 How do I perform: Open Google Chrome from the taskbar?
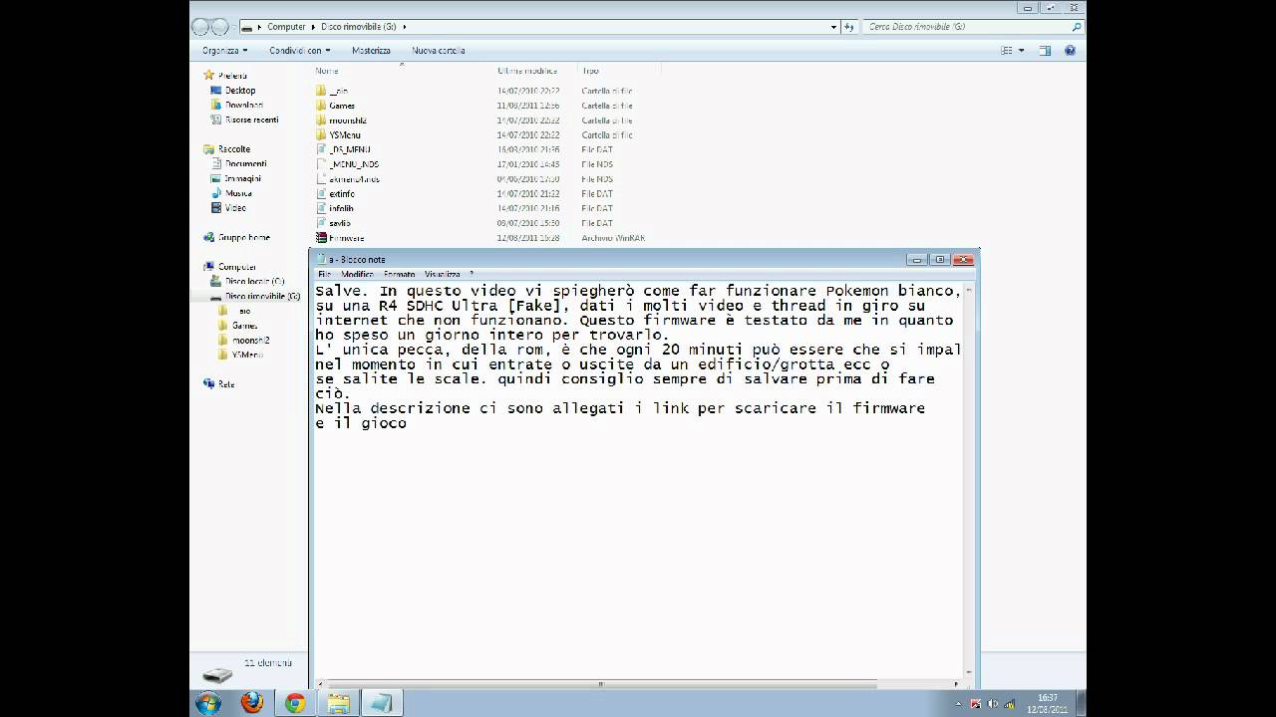point(295,703)
